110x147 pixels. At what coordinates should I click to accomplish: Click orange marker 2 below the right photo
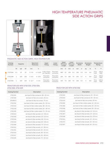(42, 56)
